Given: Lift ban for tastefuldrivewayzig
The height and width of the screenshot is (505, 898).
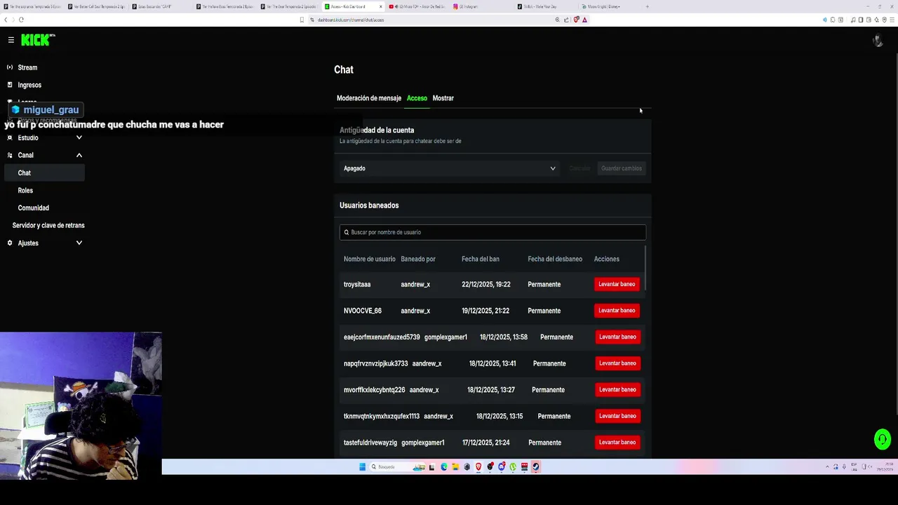Looking at the screenshot, I should [x=617, y=442].
